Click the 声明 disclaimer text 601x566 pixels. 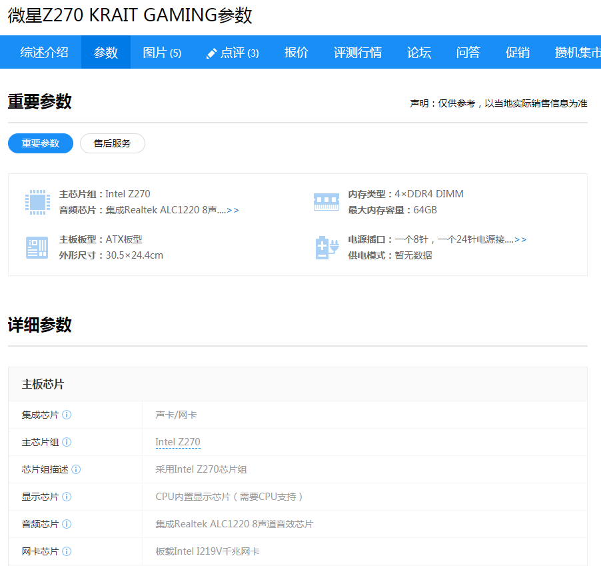tap(498, 103)
